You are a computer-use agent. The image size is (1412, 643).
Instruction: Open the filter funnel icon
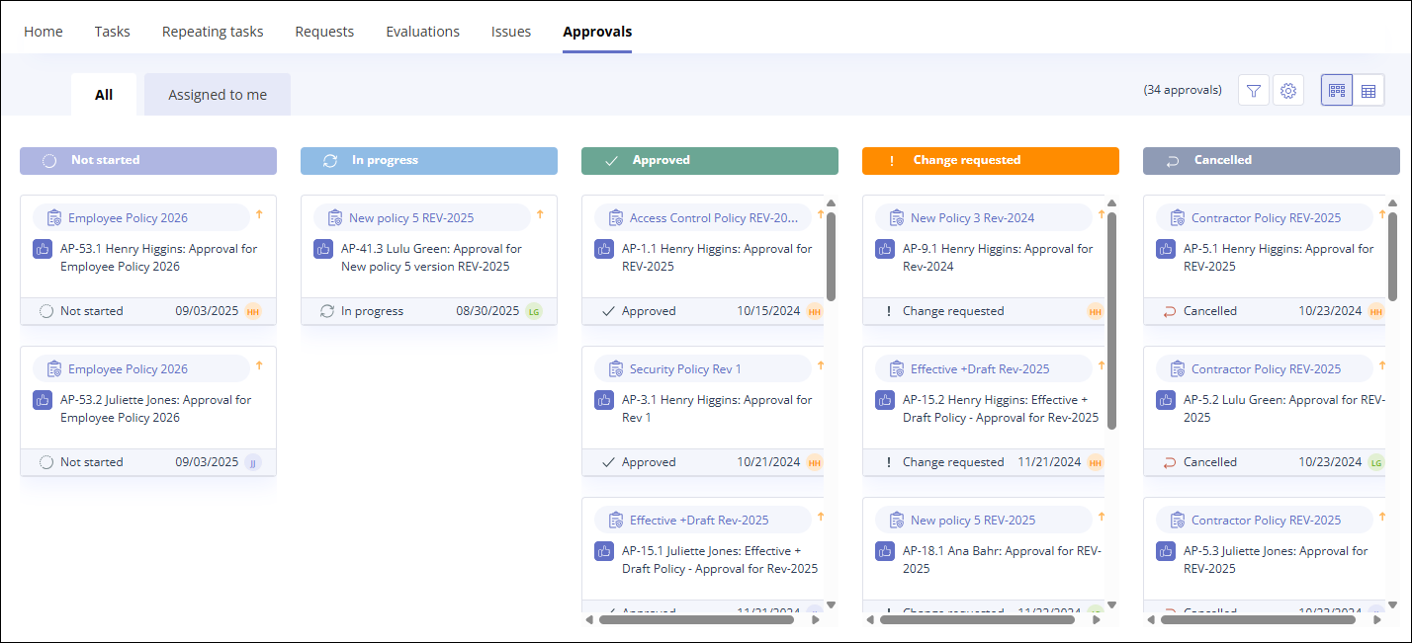(x=1254, y=91)
